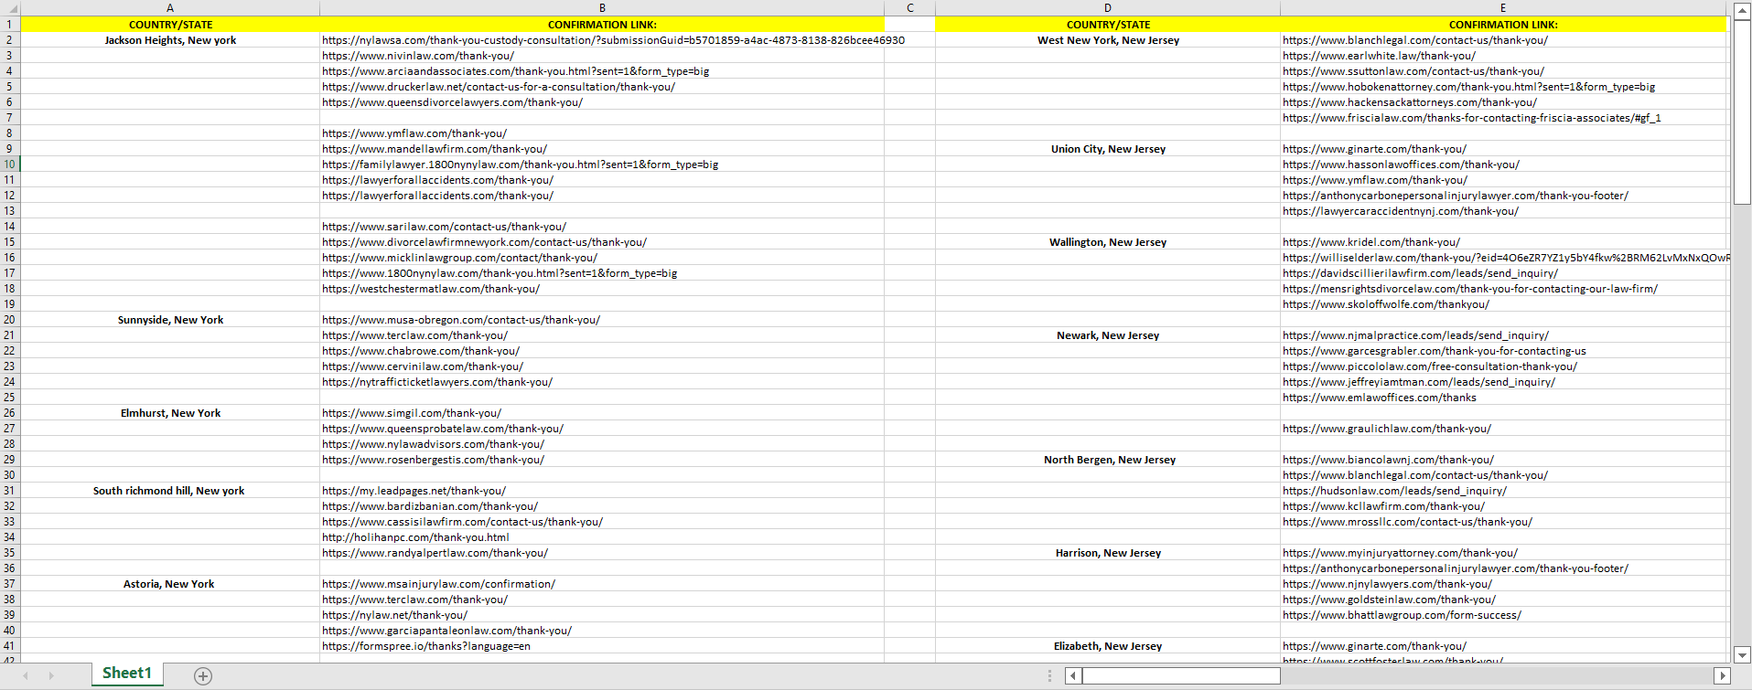1752x690 pixels.
Task: Select all cells via corner triangle
Action: (10, 8)
